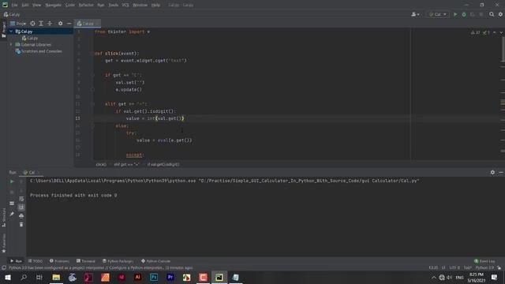Click Select Opened File target icon in Project panel
505x284 pixels.
32,24
